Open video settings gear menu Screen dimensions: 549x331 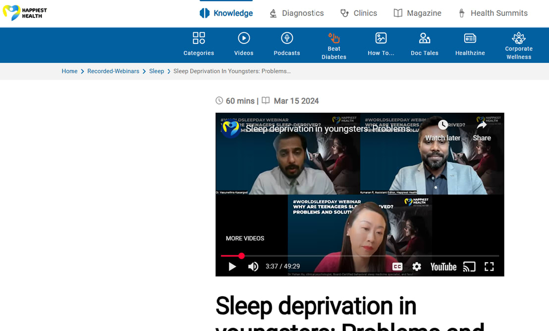[417, 267]
